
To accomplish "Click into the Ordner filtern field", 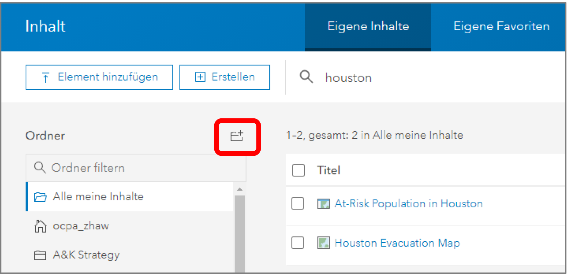I will click(x=140, y=168).
